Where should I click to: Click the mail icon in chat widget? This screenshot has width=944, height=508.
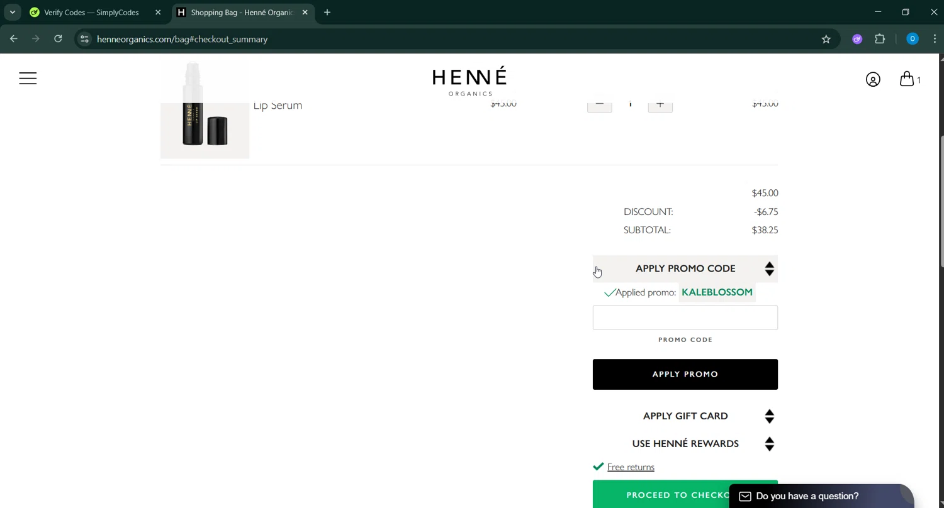(745, 497)
